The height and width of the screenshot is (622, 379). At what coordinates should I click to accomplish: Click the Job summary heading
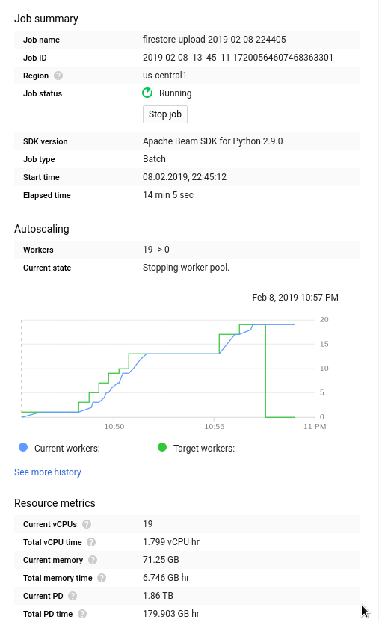click(46, 19)
